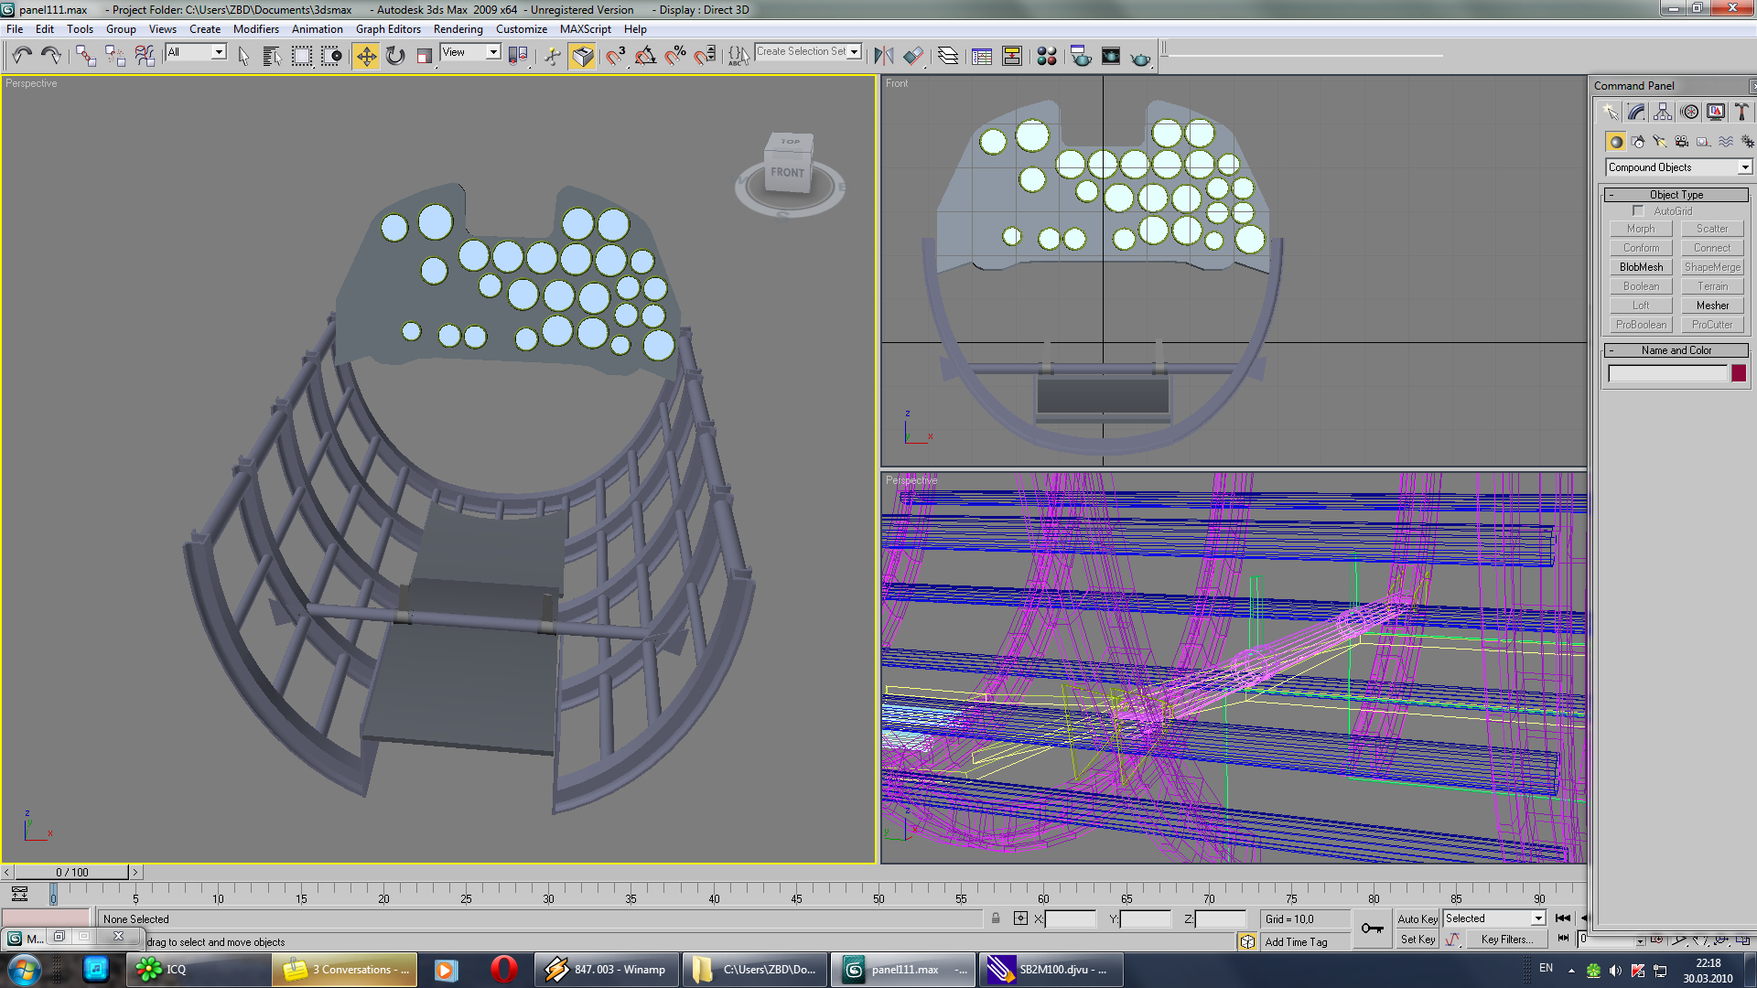Click the Mesher button
This screenshot has height=988, width=1757.
[1712, 306]
